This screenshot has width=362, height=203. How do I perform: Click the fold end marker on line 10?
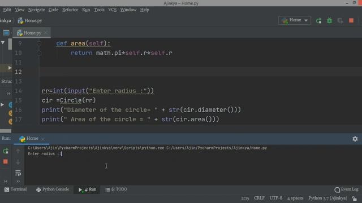pyautogui.click(x=39, y=53)
